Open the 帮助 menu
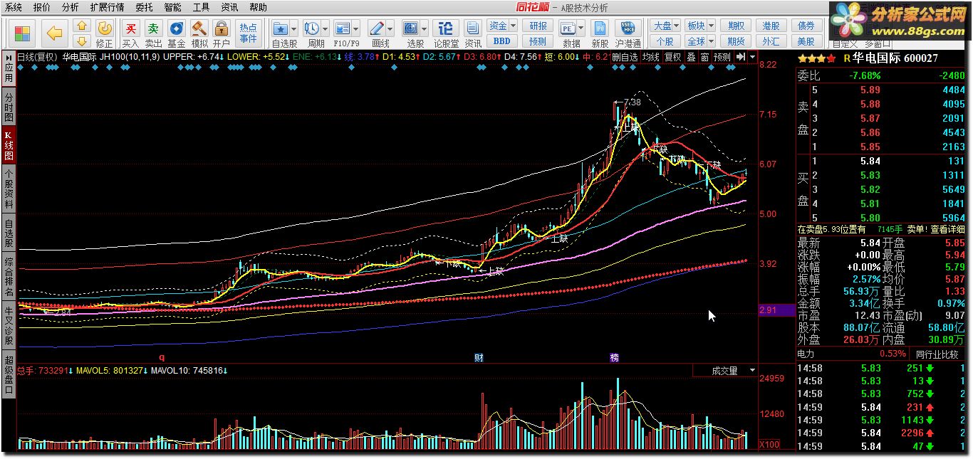This screenshot has height=459, width=973. click(259, 7)
